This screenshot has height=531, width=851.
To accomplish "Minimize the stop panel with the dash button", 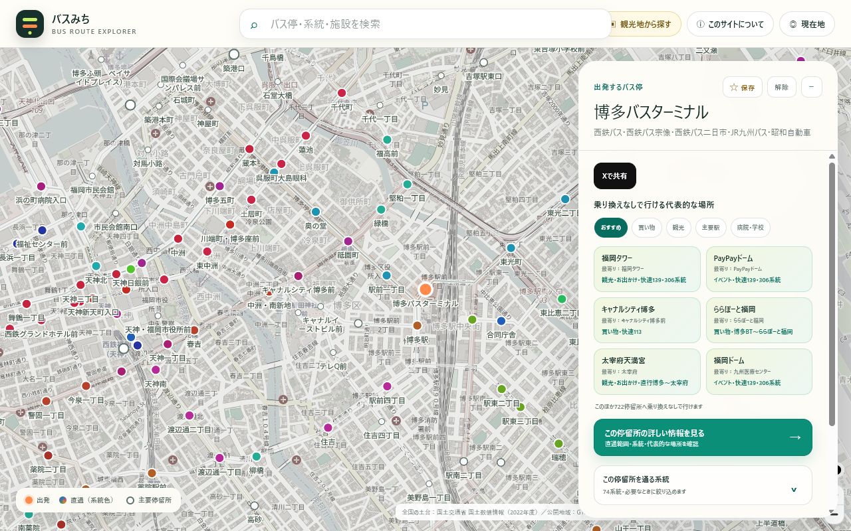I will pyautogui.click(x=812, y=87).
